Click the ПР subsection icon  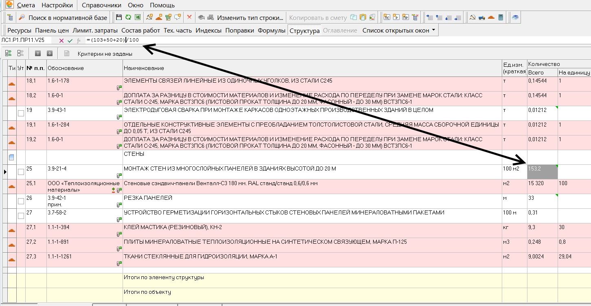(405, 17)
